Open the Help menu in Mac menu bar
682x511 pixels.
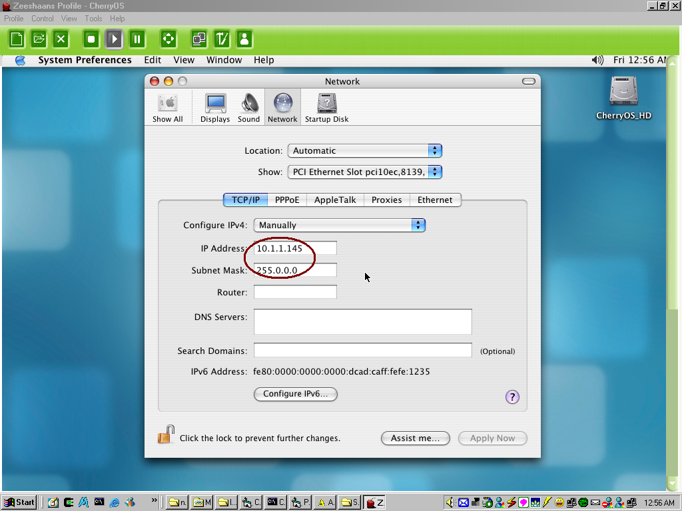(x=264, y=60)
